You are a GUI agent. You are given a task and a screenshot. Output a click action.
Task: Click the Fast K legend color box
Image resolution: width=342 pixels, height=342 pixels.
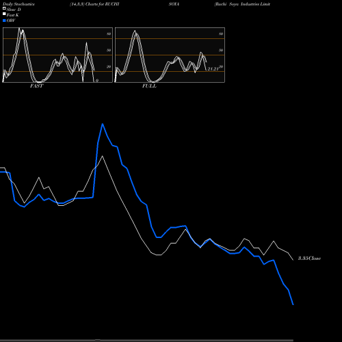(x=4, y=14)
